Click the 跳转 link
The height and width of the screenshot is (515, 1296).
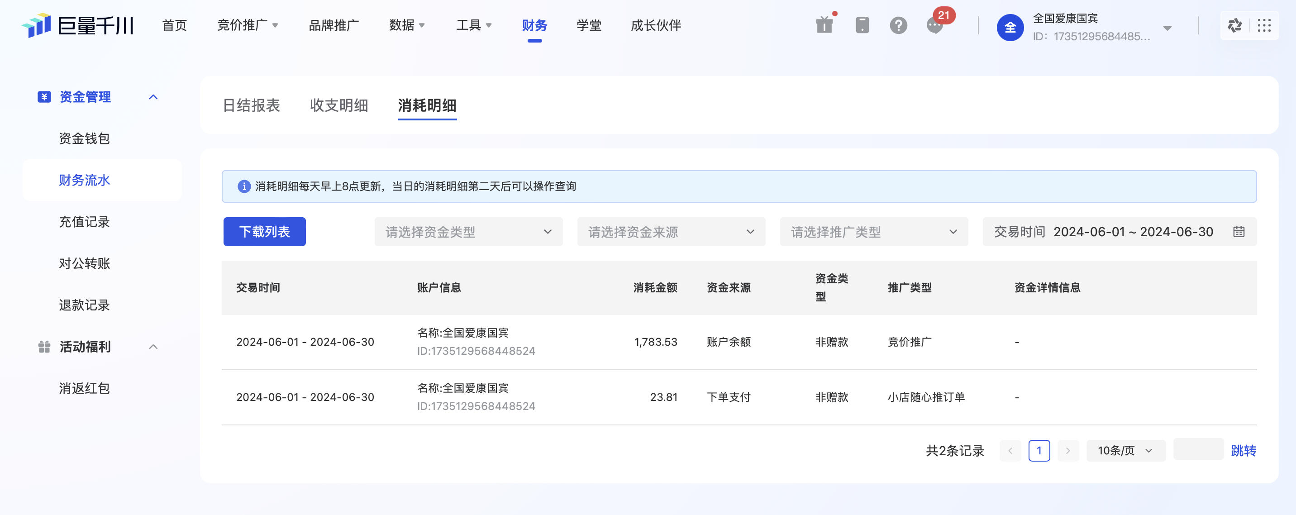(1243, 451)
